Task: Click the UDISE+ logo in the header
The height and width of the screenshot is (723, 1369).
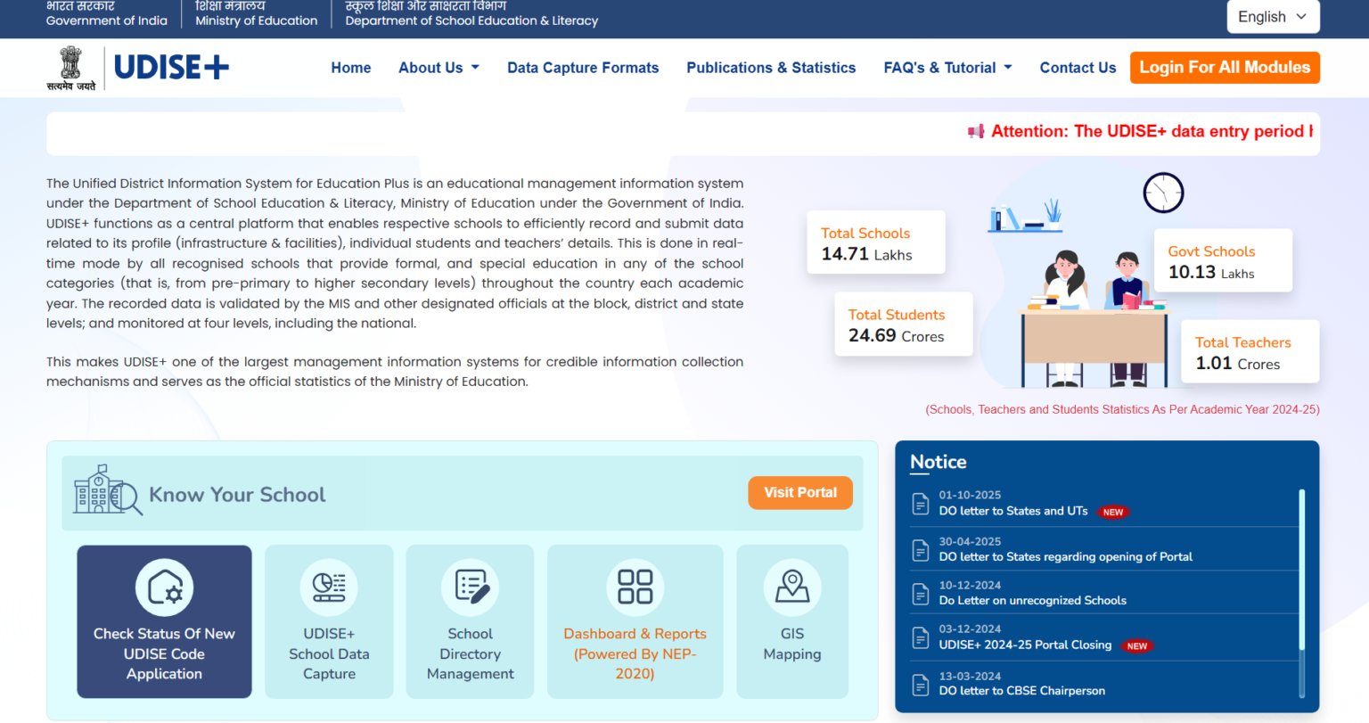Action: (x=171, y=67)
